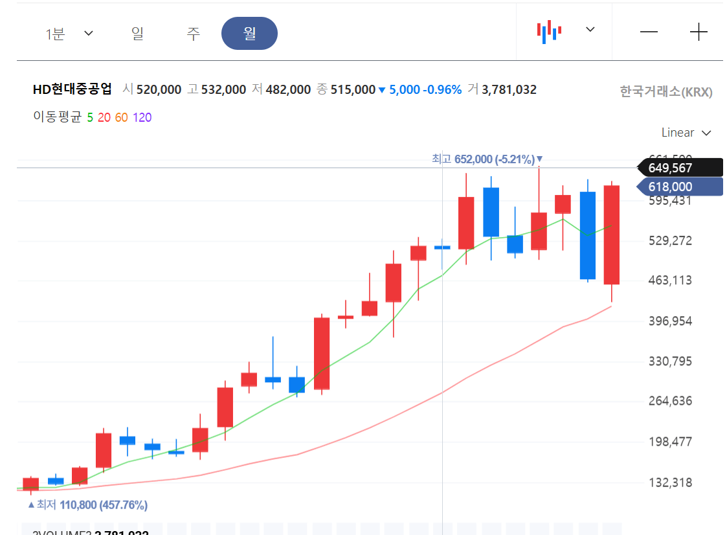Toggle the 60-period moving average

click(122, 117)
